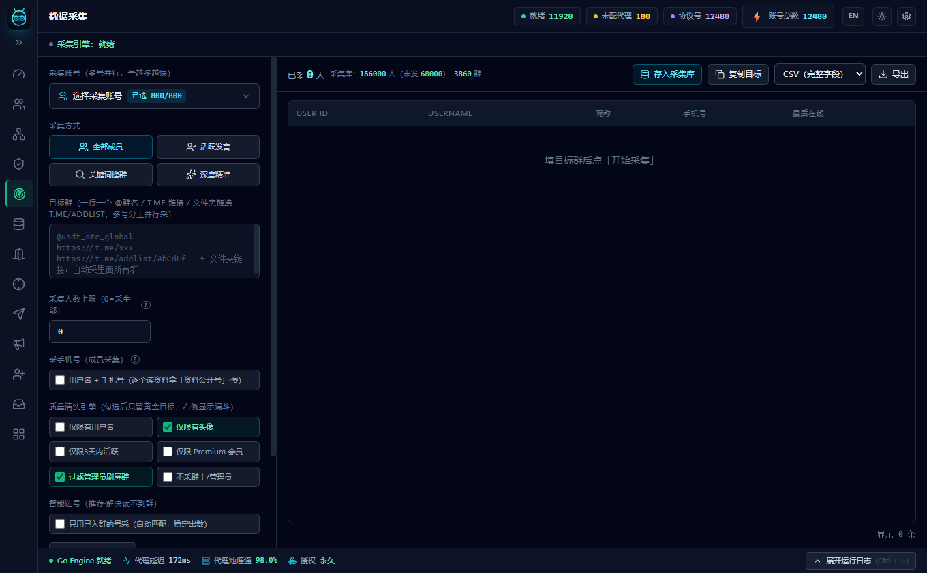Open settings via the gear icon
The width and height of the screenshot is (927, 573).
tap(907, 16)
